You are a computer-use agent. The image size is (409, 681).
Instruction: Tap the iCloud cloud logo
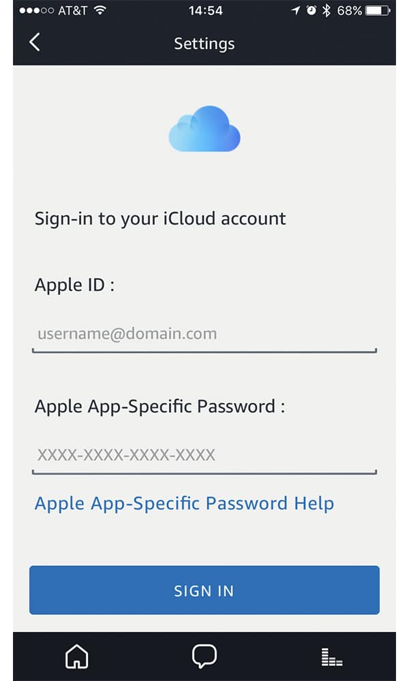pyautogui.click(x=204, y=129)
